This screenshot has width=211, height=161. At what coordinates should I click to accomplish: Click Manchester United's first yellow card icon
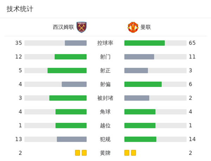coord(127,153)
